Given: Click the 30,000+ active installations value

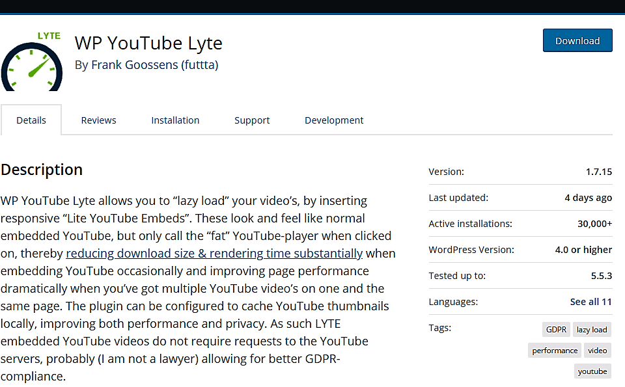Looking at the screenshot, I should point(594,224).
